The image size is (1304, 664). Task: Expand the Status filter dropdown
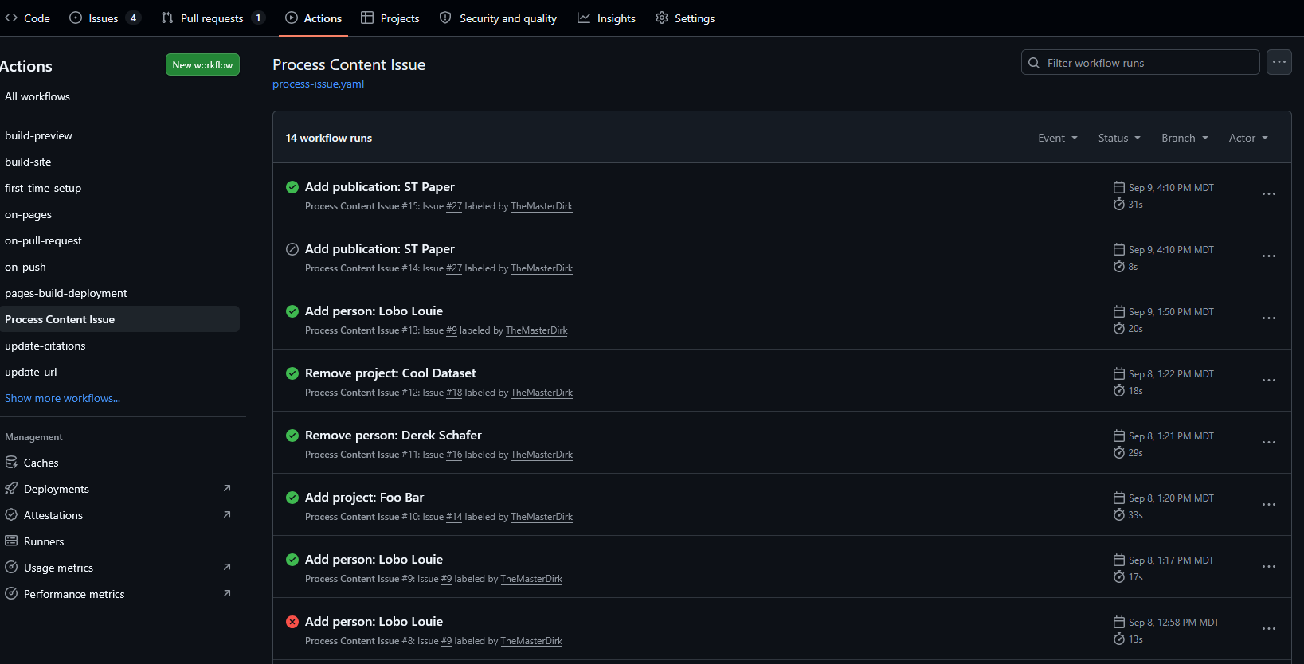(1119, 138)
